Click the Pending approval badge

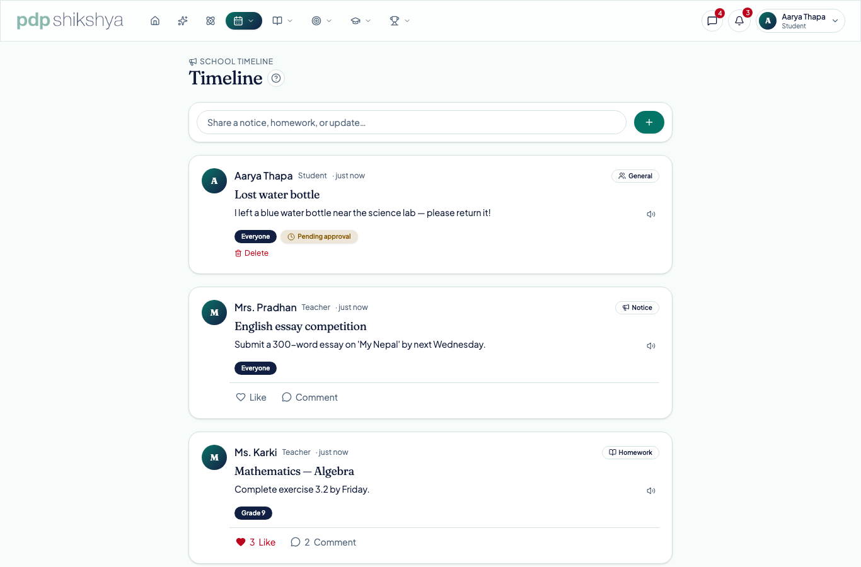(x=320, y=237)
